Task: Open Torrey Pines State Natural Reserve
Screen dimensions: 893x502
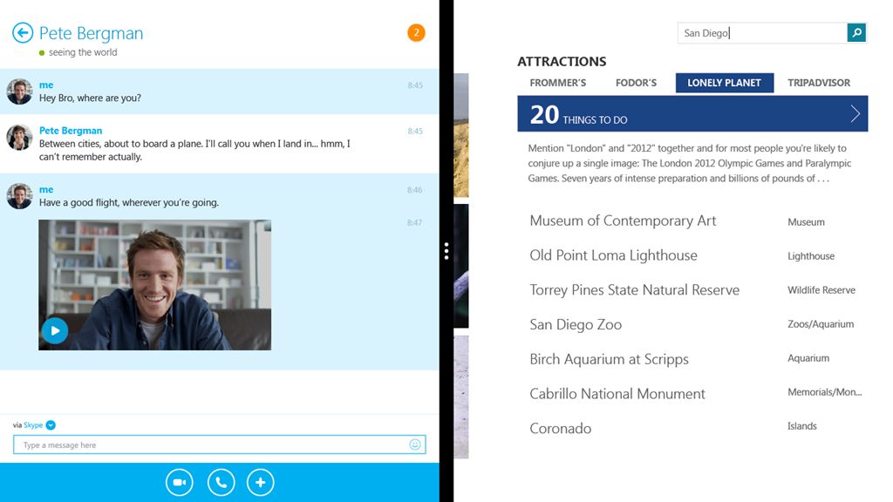Action: pyautogui.click(x=635, y=289)
